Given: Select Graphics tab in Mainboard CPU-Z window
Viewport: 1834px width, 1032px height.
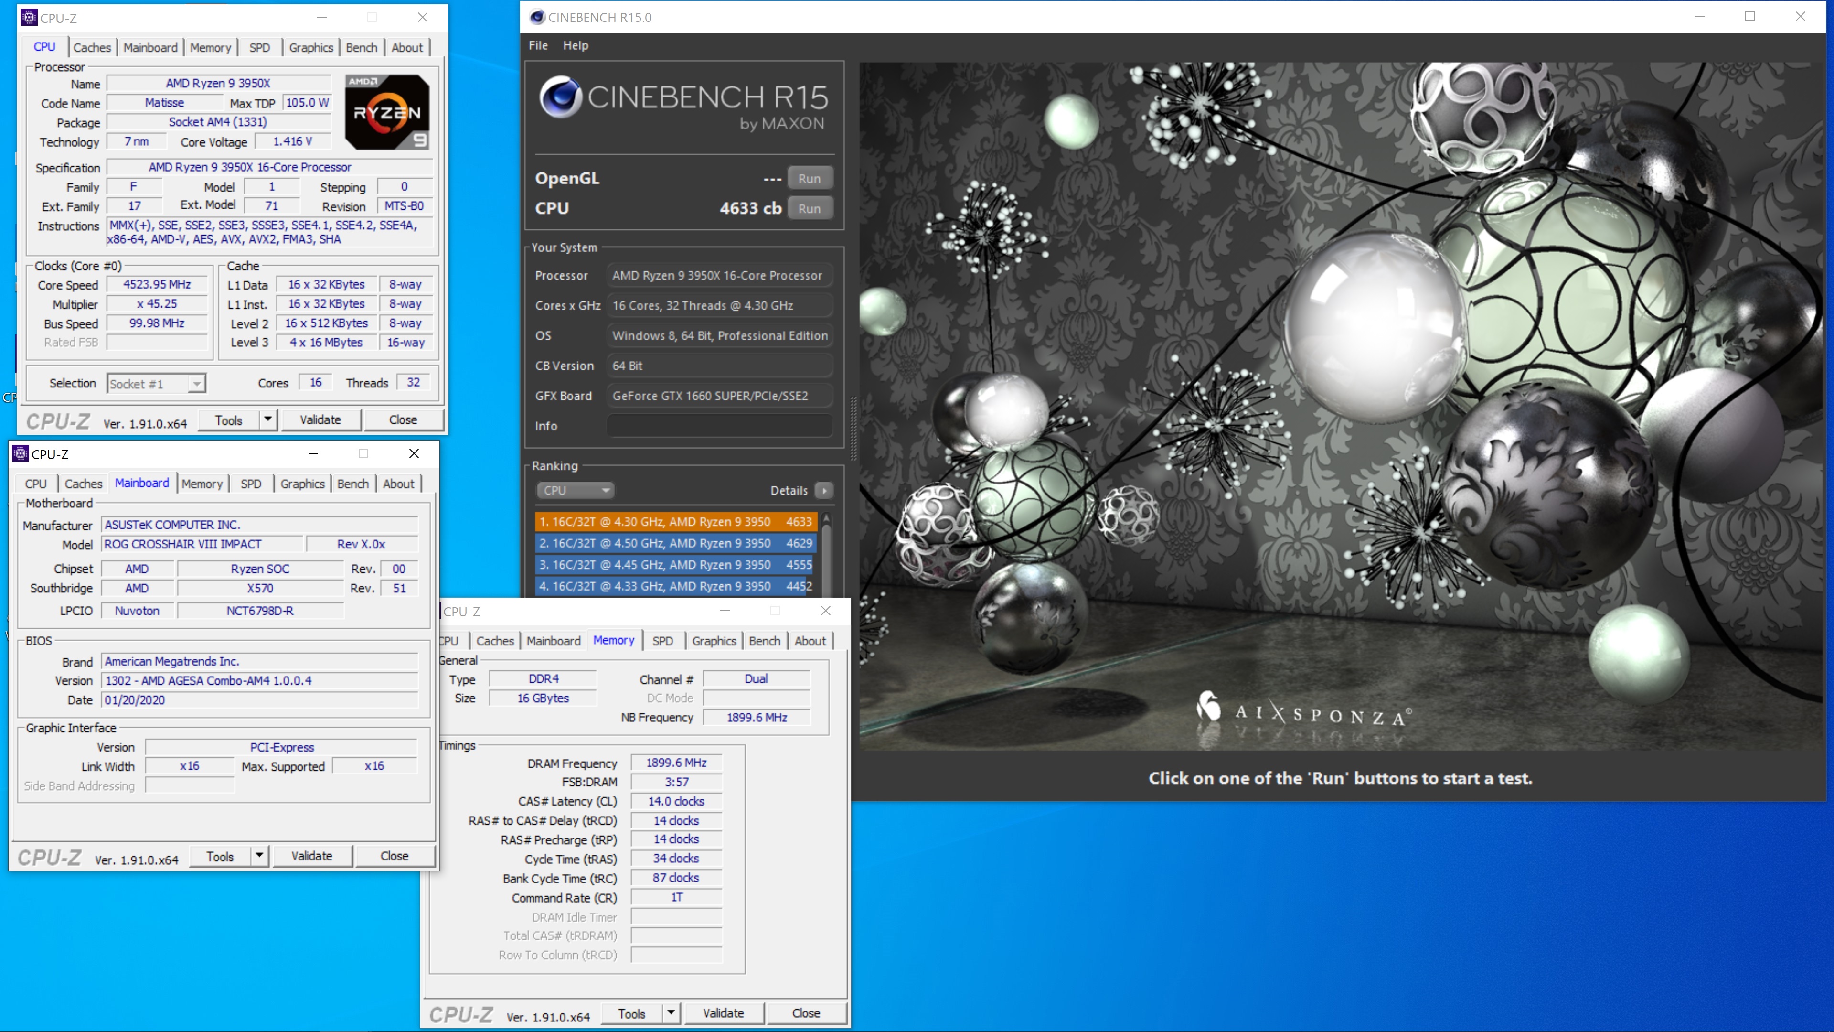Looking at the screenshot, I should click(302, 484).
